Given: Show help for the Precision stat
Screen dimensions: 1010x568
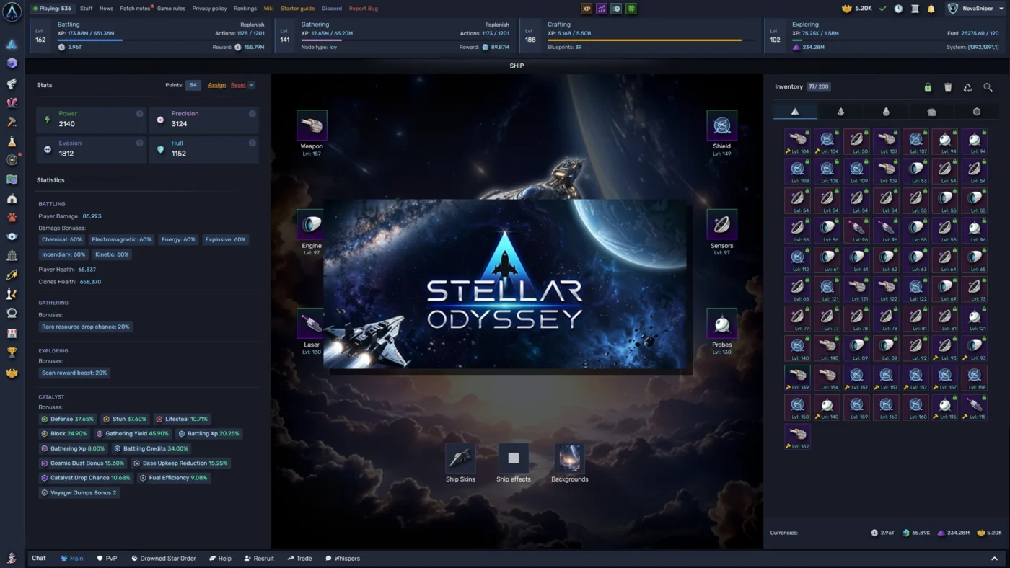Looking at the screenshot, I should (x=252, y=114).
